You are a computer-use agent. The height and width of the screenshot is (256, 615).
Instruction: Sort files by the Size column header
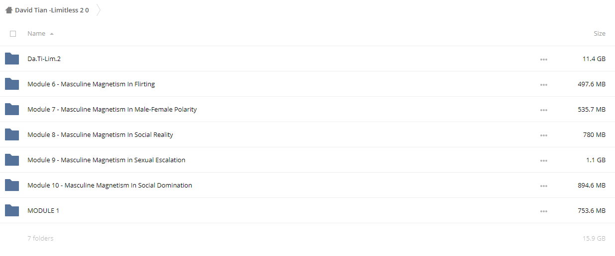600,34
